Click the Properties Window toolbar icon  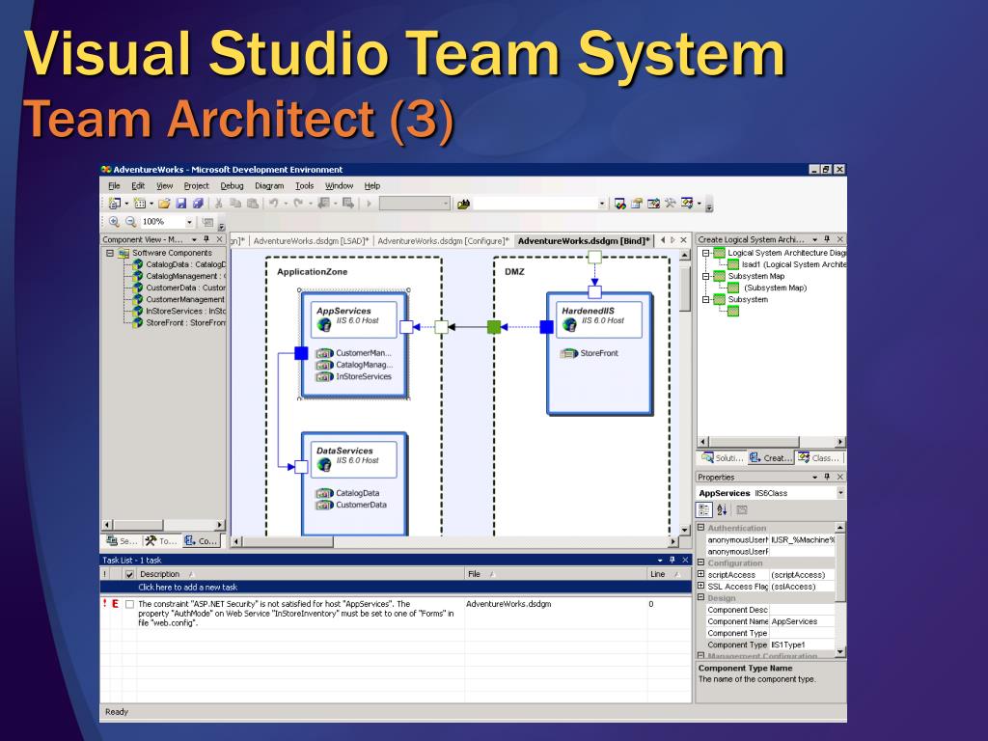tap(637, 204)
